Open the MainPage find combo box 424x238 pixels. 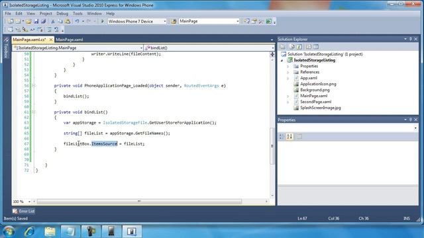(x=238, y=21)
